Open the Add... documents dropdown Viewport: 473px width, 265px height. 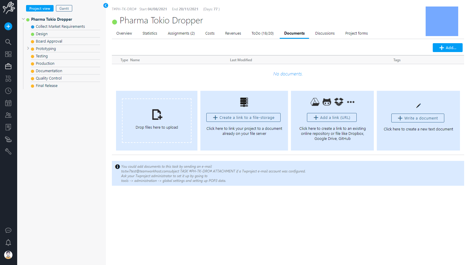pos(447,48)
